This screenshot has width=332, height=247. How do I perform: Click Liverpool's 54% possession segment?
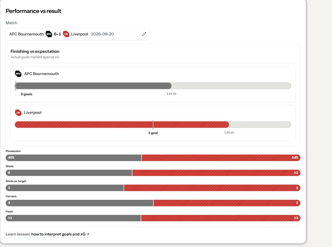(x=221, y=158)
